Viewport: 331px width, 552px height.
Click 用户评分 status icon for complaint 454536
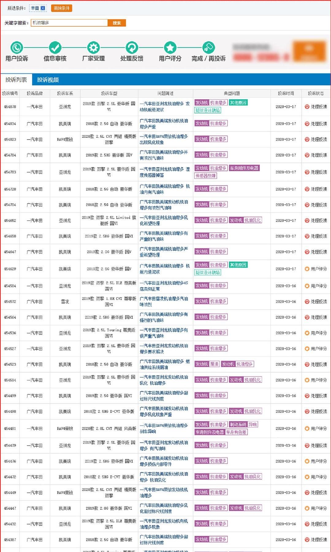click(307, 333)
